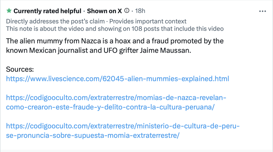This screenshot has height=152, width=273.
Task: Click the Currently rated helpful label
Action: [x=47, y=11]
